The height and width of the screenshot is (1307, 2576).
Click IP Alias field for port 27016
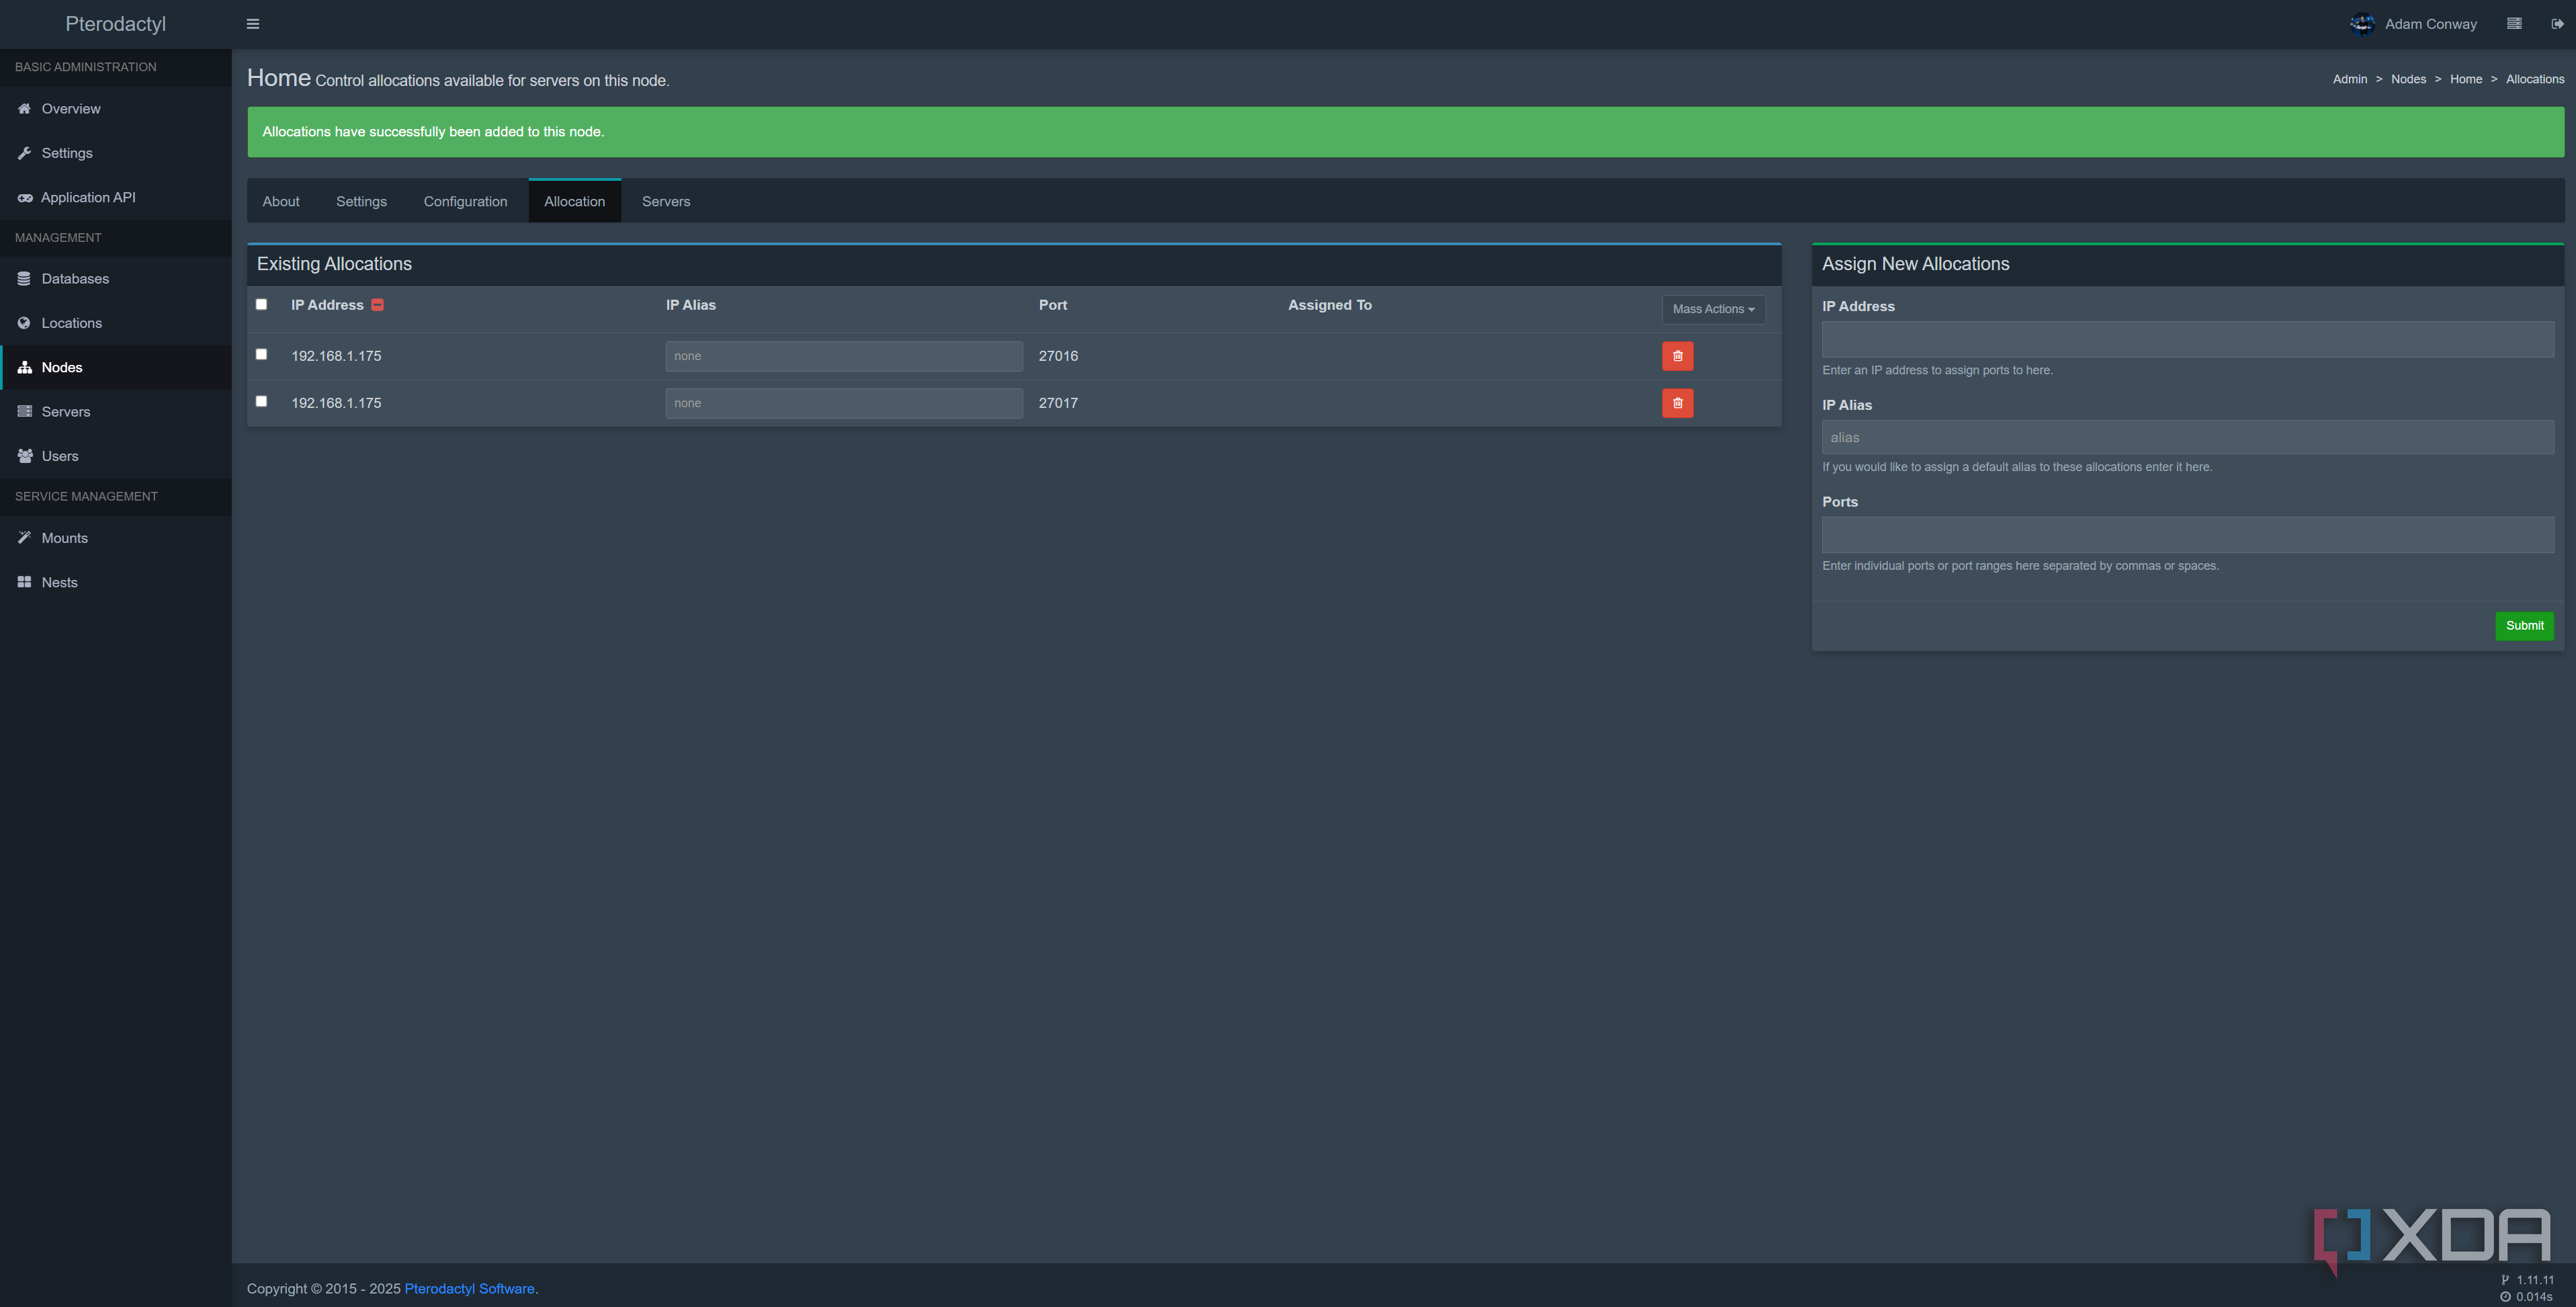843,356
